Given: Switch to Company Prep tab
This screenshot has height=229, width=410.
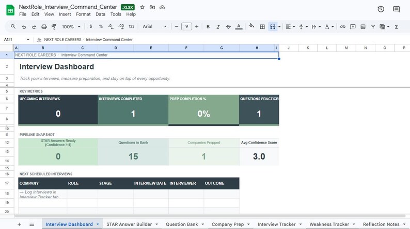Looking at the screenshot, I should (228, 224).
